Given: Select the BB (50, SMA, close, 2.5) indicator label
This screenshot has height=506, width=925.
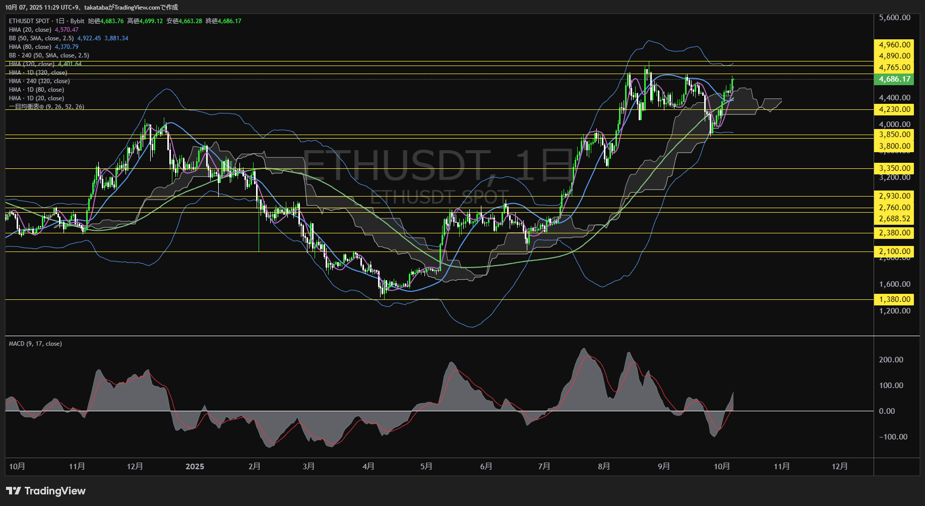Looking at the screenshot, I should (41, 38).
